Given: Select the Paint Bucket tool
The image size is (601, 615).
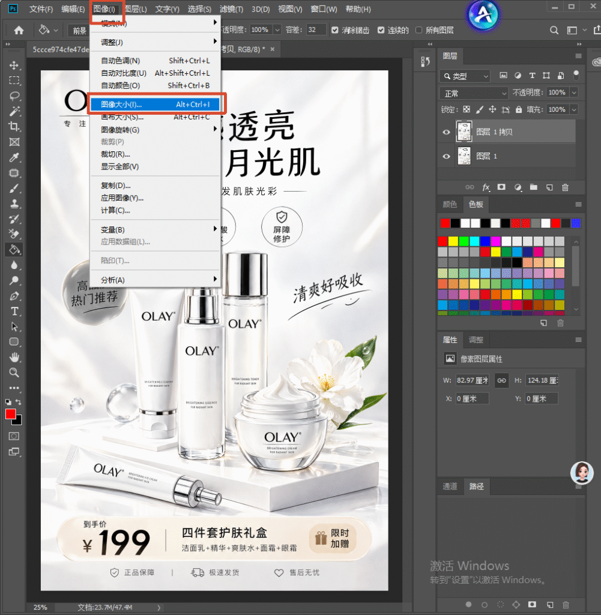Looking at the screenshot, I should click(x=14, y=249).
